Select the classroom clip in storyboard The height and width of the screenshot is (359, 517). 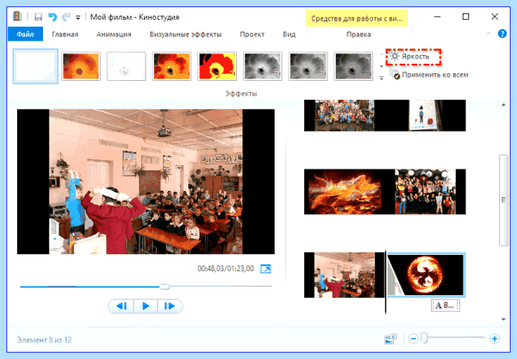tap(345, 275)
